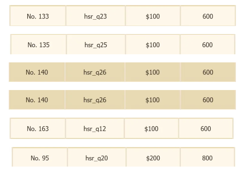Image resolution: width=241 pixels, height=173 pixels.
Task: Click the No. 163 cell
Action: [x=38, y=128]
